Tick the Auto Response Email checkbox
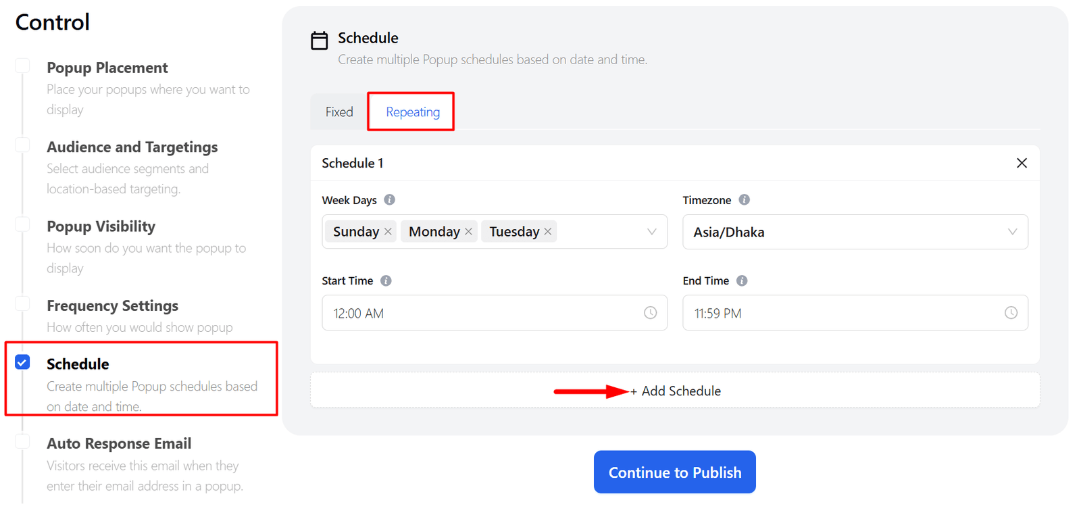This screenshot has width=1081, height=515. [x=22, y=441]
